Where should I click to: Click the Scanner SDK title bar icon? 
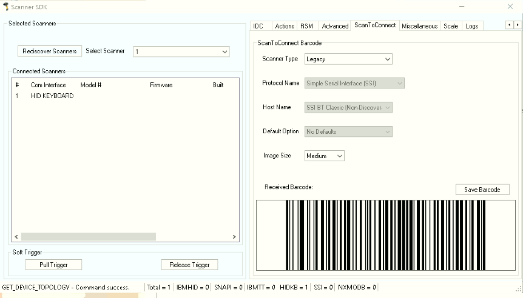pos(5,7)
